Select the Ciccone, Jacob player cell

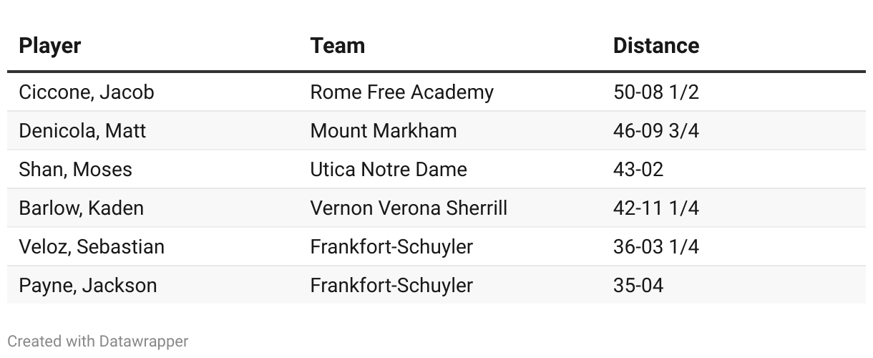pos(87,92)
